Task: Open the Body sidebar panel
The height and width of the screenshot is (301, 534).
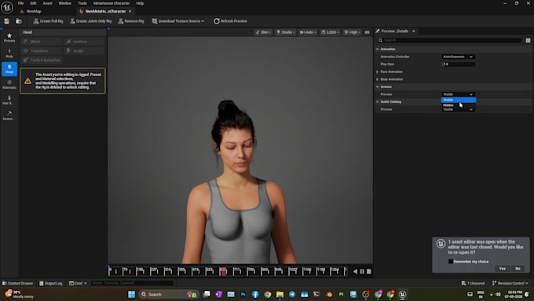Action: click(x=9, y=53)
